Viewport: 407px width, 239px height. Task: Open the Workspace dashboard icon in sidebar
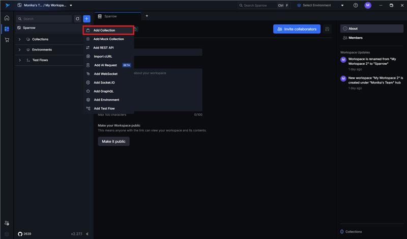tap(7, 29)
